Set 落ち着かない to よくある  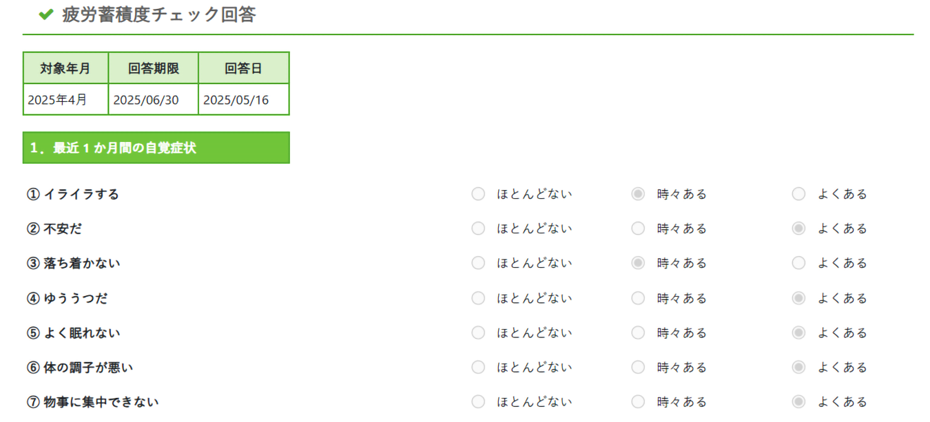[798, 263]
